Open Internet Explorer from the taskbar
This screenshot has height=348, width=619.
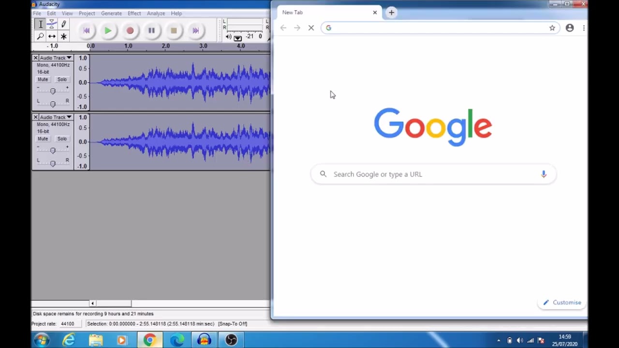coord(69,340)
